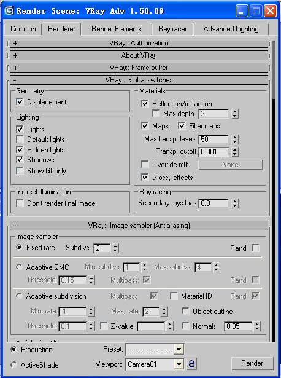The width and height of the screenshot is (281, 378).
Task: Select Adaptive subdivision image sampler
Action: point(19,296)
